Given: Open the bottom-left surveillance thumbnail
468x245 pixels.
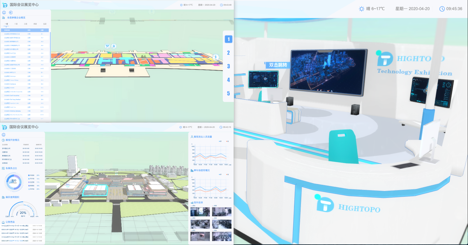Looking at the screenshot, I should (200, 236).
